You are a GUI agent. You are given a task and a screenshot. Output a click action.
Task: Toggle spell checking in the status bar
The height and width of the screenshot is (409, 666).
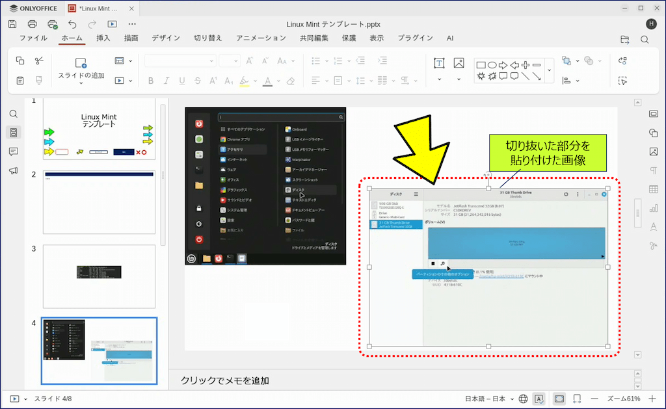click(539, 399)
